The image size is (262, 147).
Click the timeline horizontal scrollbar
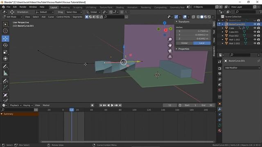(x=127, y=142)
